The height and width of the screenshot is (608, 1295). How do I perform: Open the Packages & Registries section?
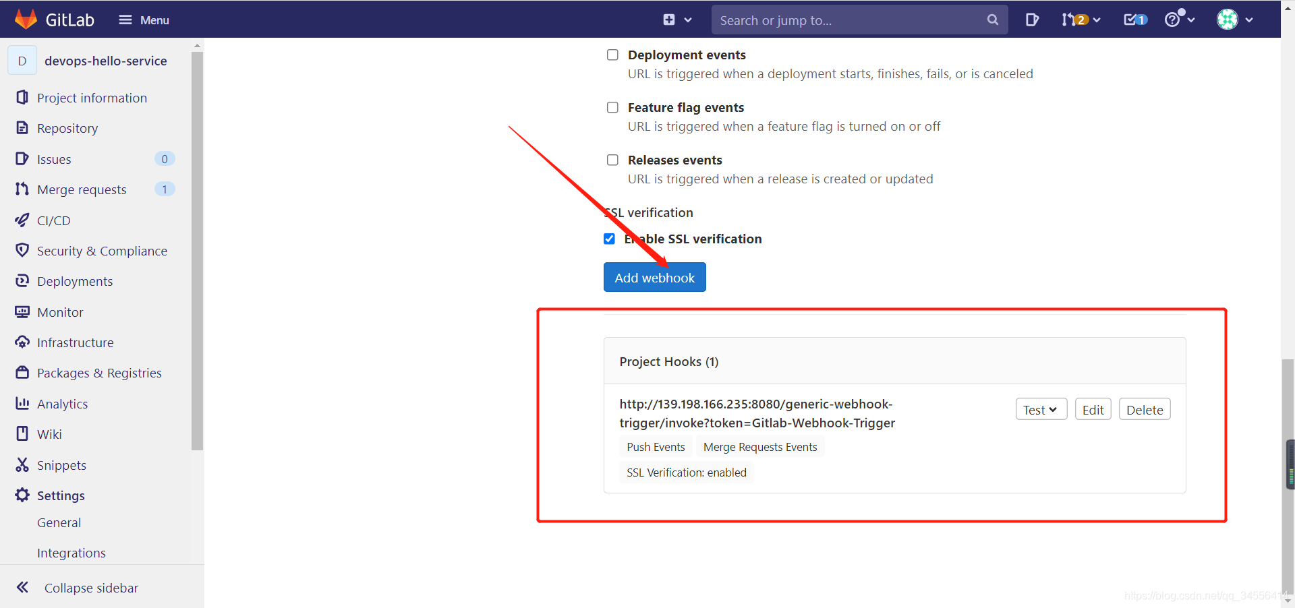coord(99,372)
